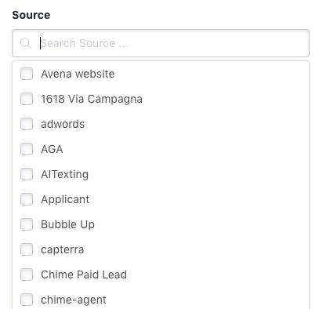Pick the Chime Paid Lead option label
The width and height of the screenshot is (319, 309).
point(84,274)
